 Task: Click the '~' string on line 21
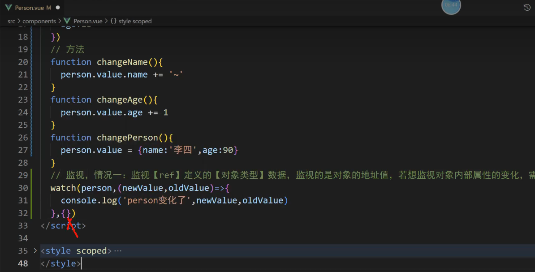176,75
